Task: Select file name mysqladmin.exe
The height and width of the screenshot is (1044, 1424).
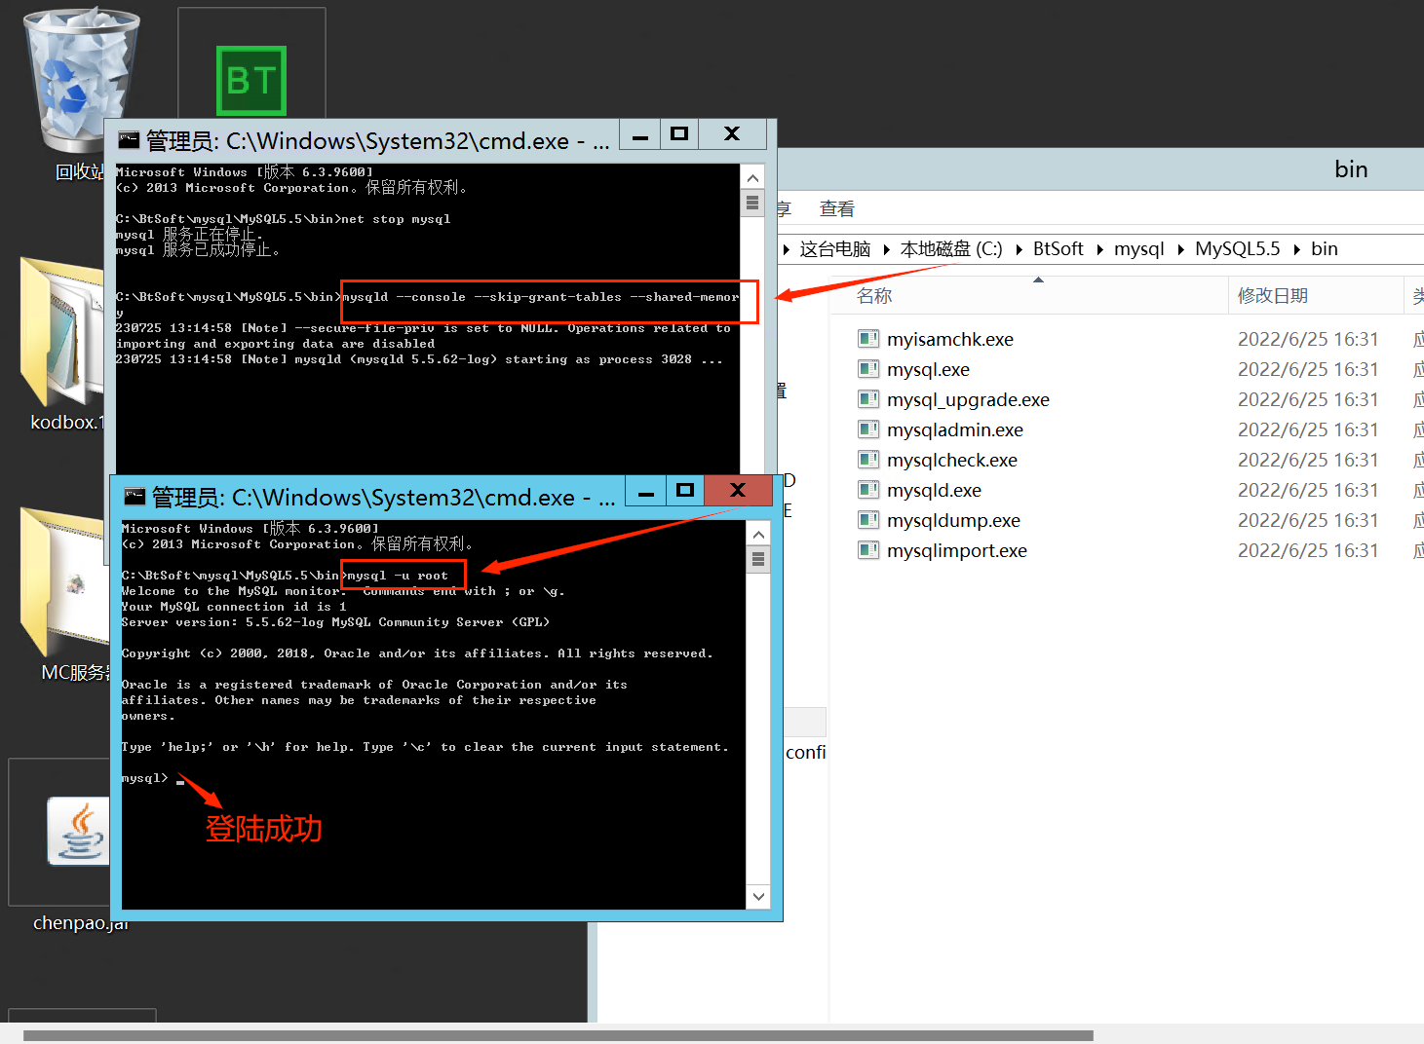Action: [955, 429]
